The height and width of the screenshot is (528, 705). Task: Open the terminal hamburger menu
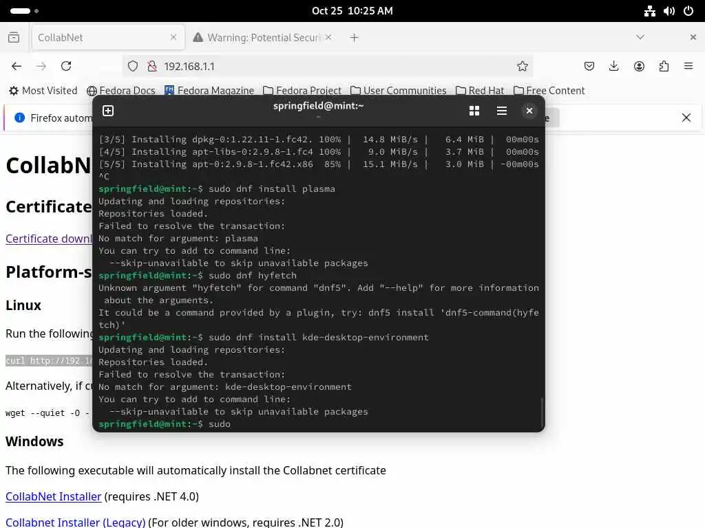pos(502,111)
